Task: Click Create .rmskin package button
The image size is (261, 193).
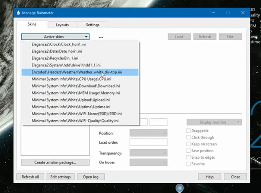Action: pyautogui.click(x=55, y=162)
